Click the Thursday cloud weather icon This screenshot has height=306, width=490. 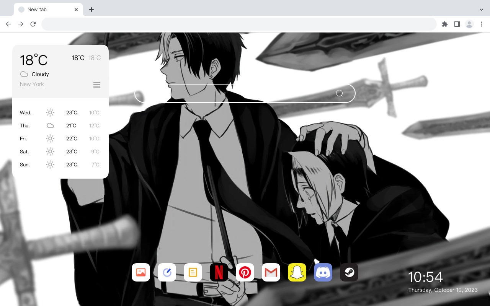coord(50,125)
